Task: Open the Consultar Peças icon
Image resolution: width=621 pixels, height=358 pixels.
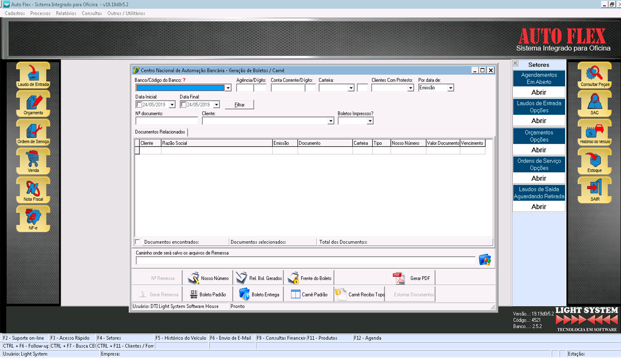Action: pyautogui.click(x=595, y=75)
